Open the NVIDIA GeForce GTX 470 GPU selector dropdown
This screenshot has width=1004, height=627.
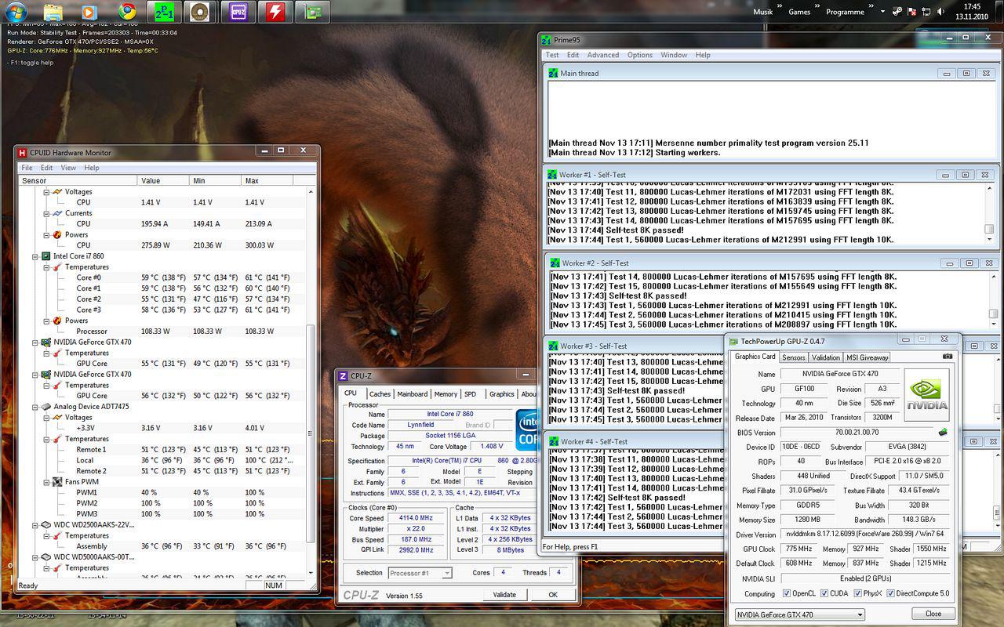[x=800, y=614]
